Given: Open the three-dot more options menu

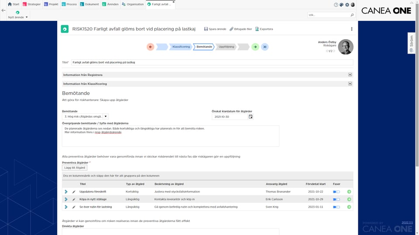Looking at the screenshot, I should 352,29.
